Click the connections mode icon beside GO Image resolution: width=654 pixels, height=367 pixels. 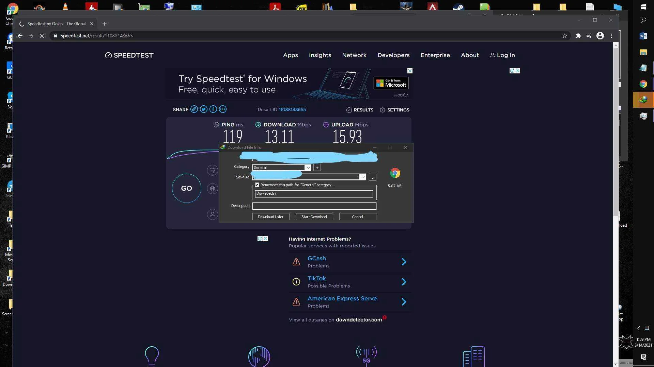click(x=213, y=170)
